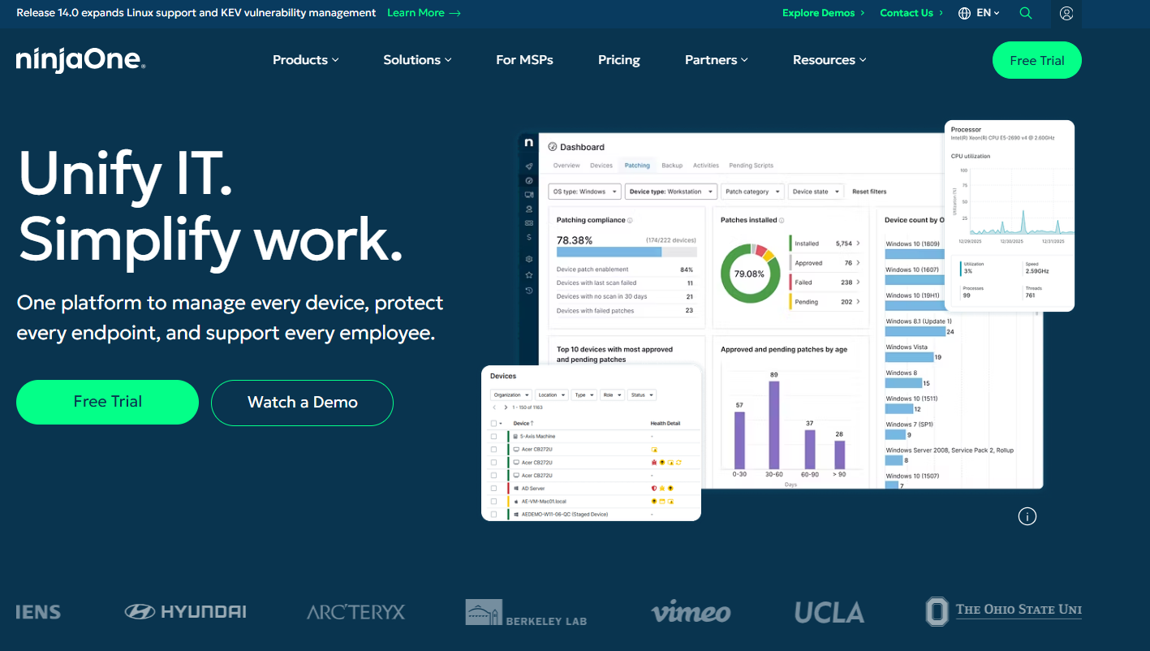
Task: Click the Berkeley Lab logo
Action: [526, 613]
